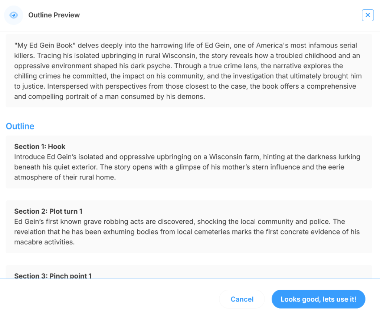Click the blue "Outline" heading
This screenshot has width=380, height=319.
(x=20, y=126)
